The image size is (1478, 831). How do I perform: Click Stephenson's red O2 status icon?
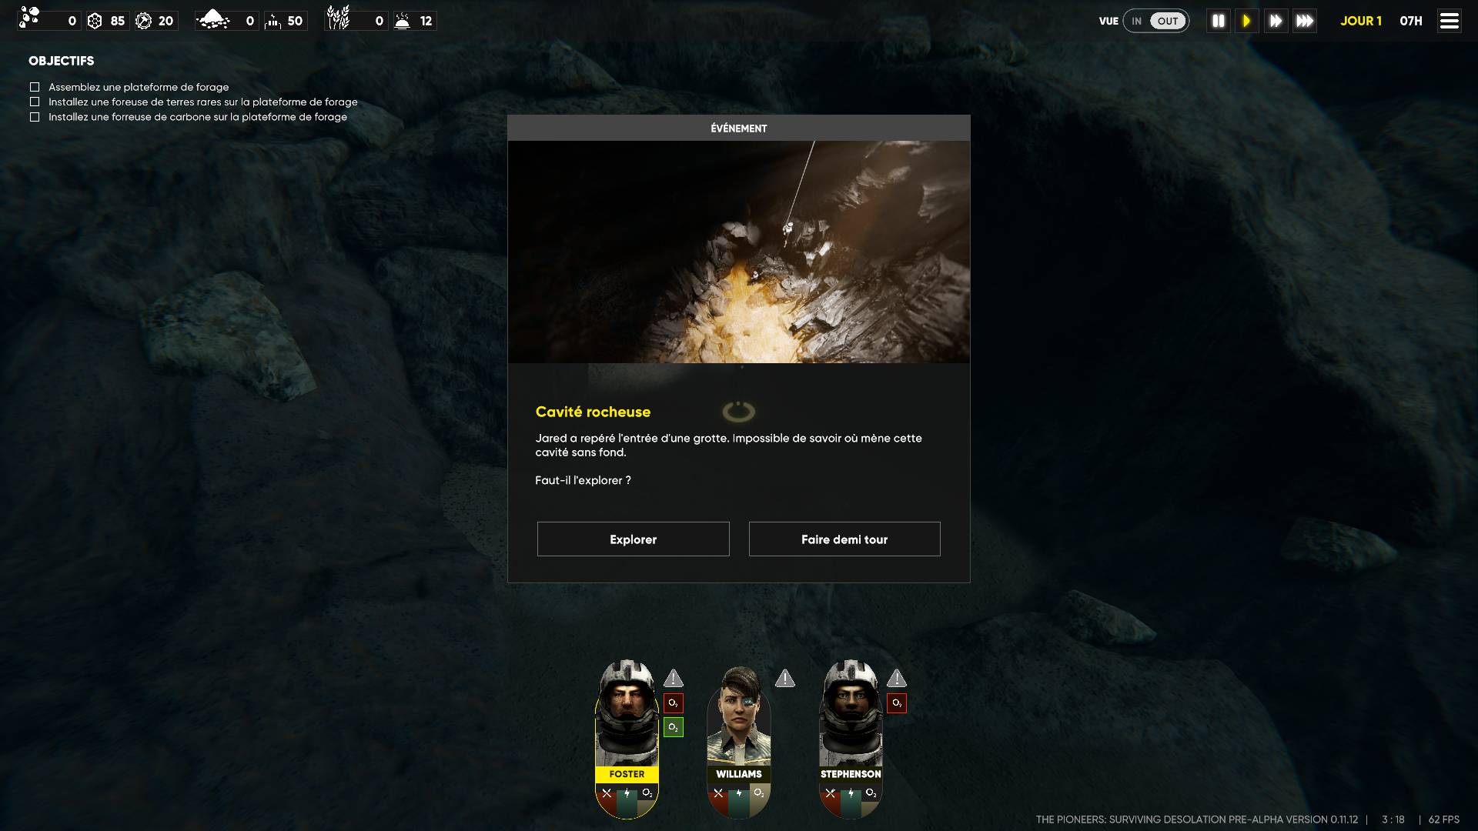tap(896, 703)
